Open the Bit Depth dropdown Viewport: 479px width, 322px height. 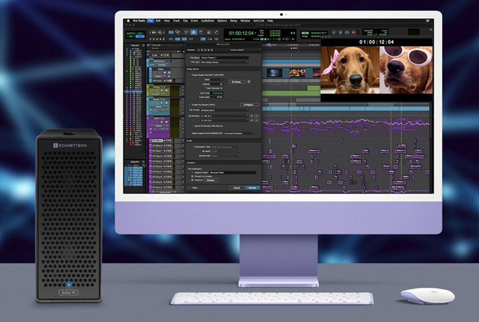click(x=226, y=151)
